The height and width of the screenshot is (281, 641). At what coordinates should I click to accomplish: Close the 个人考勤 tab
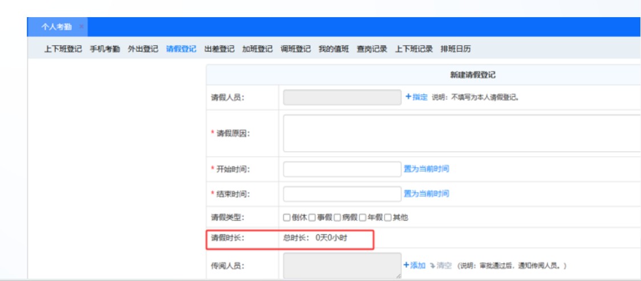click(x=82, y=27)
